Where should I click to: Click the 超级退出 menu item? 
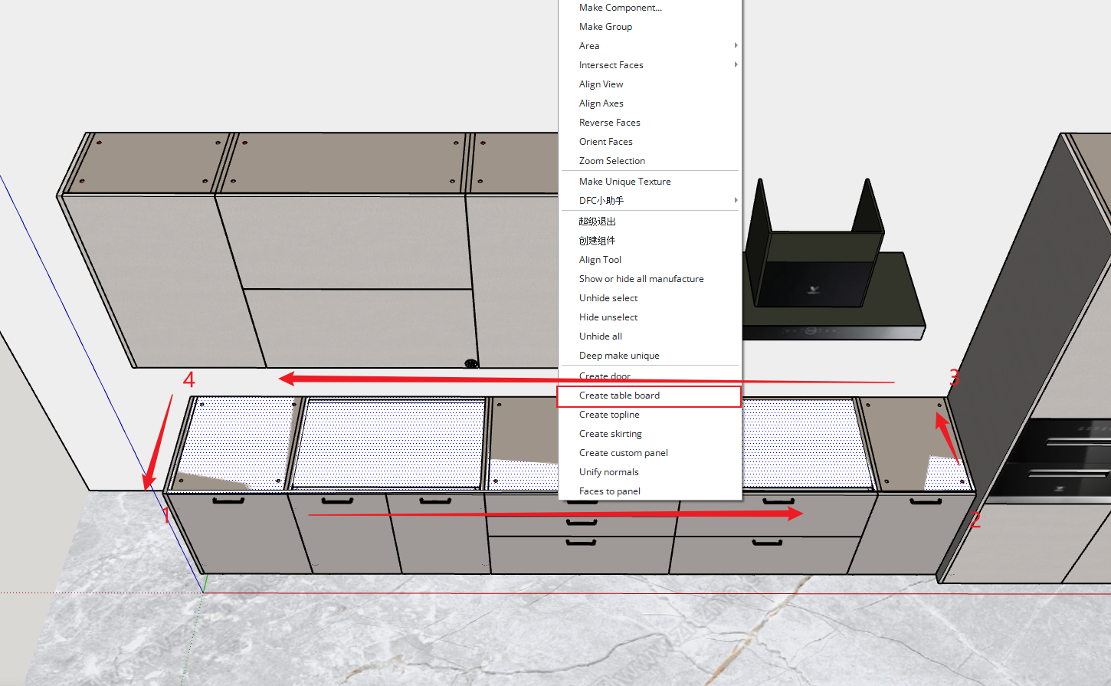point(597,222)
